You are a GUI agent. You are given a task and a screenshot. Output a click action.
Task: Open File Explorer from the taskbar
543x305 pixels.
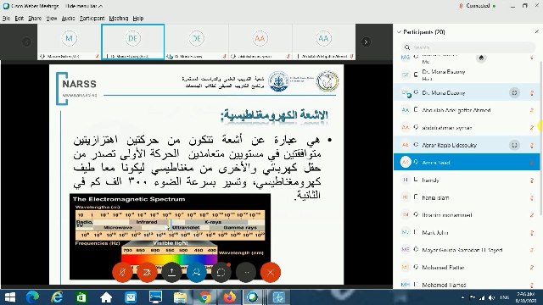coord(180,297)
